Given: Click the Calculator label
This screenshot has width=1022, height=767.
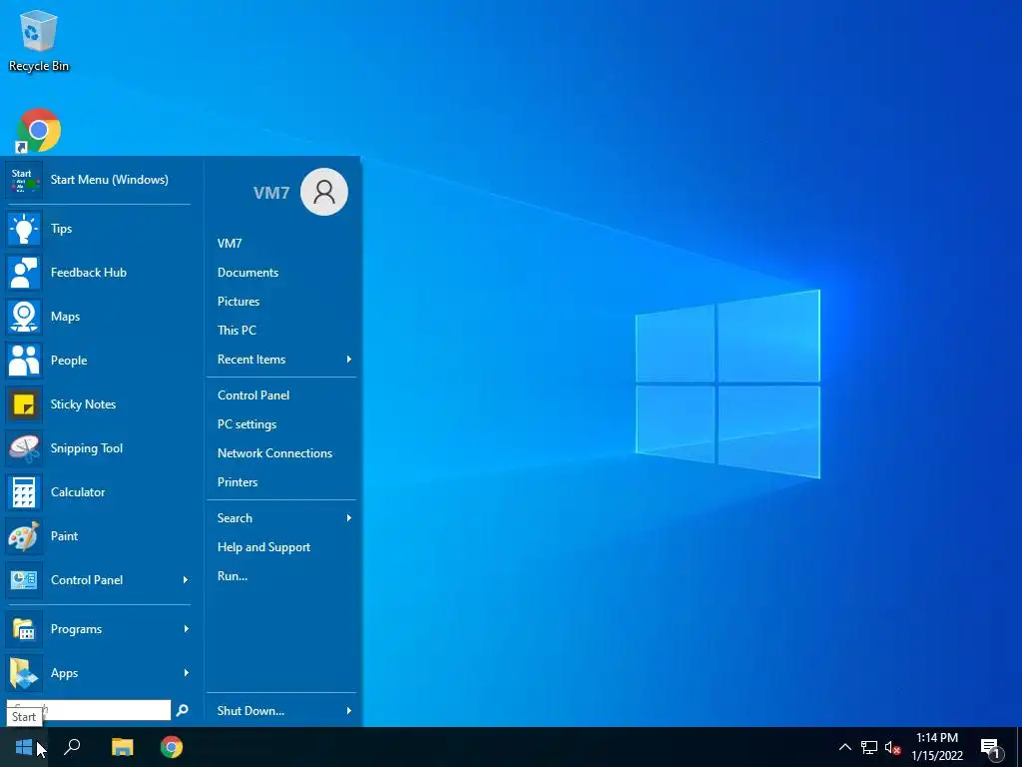Looking at the screenshot, I should [78, 492].
